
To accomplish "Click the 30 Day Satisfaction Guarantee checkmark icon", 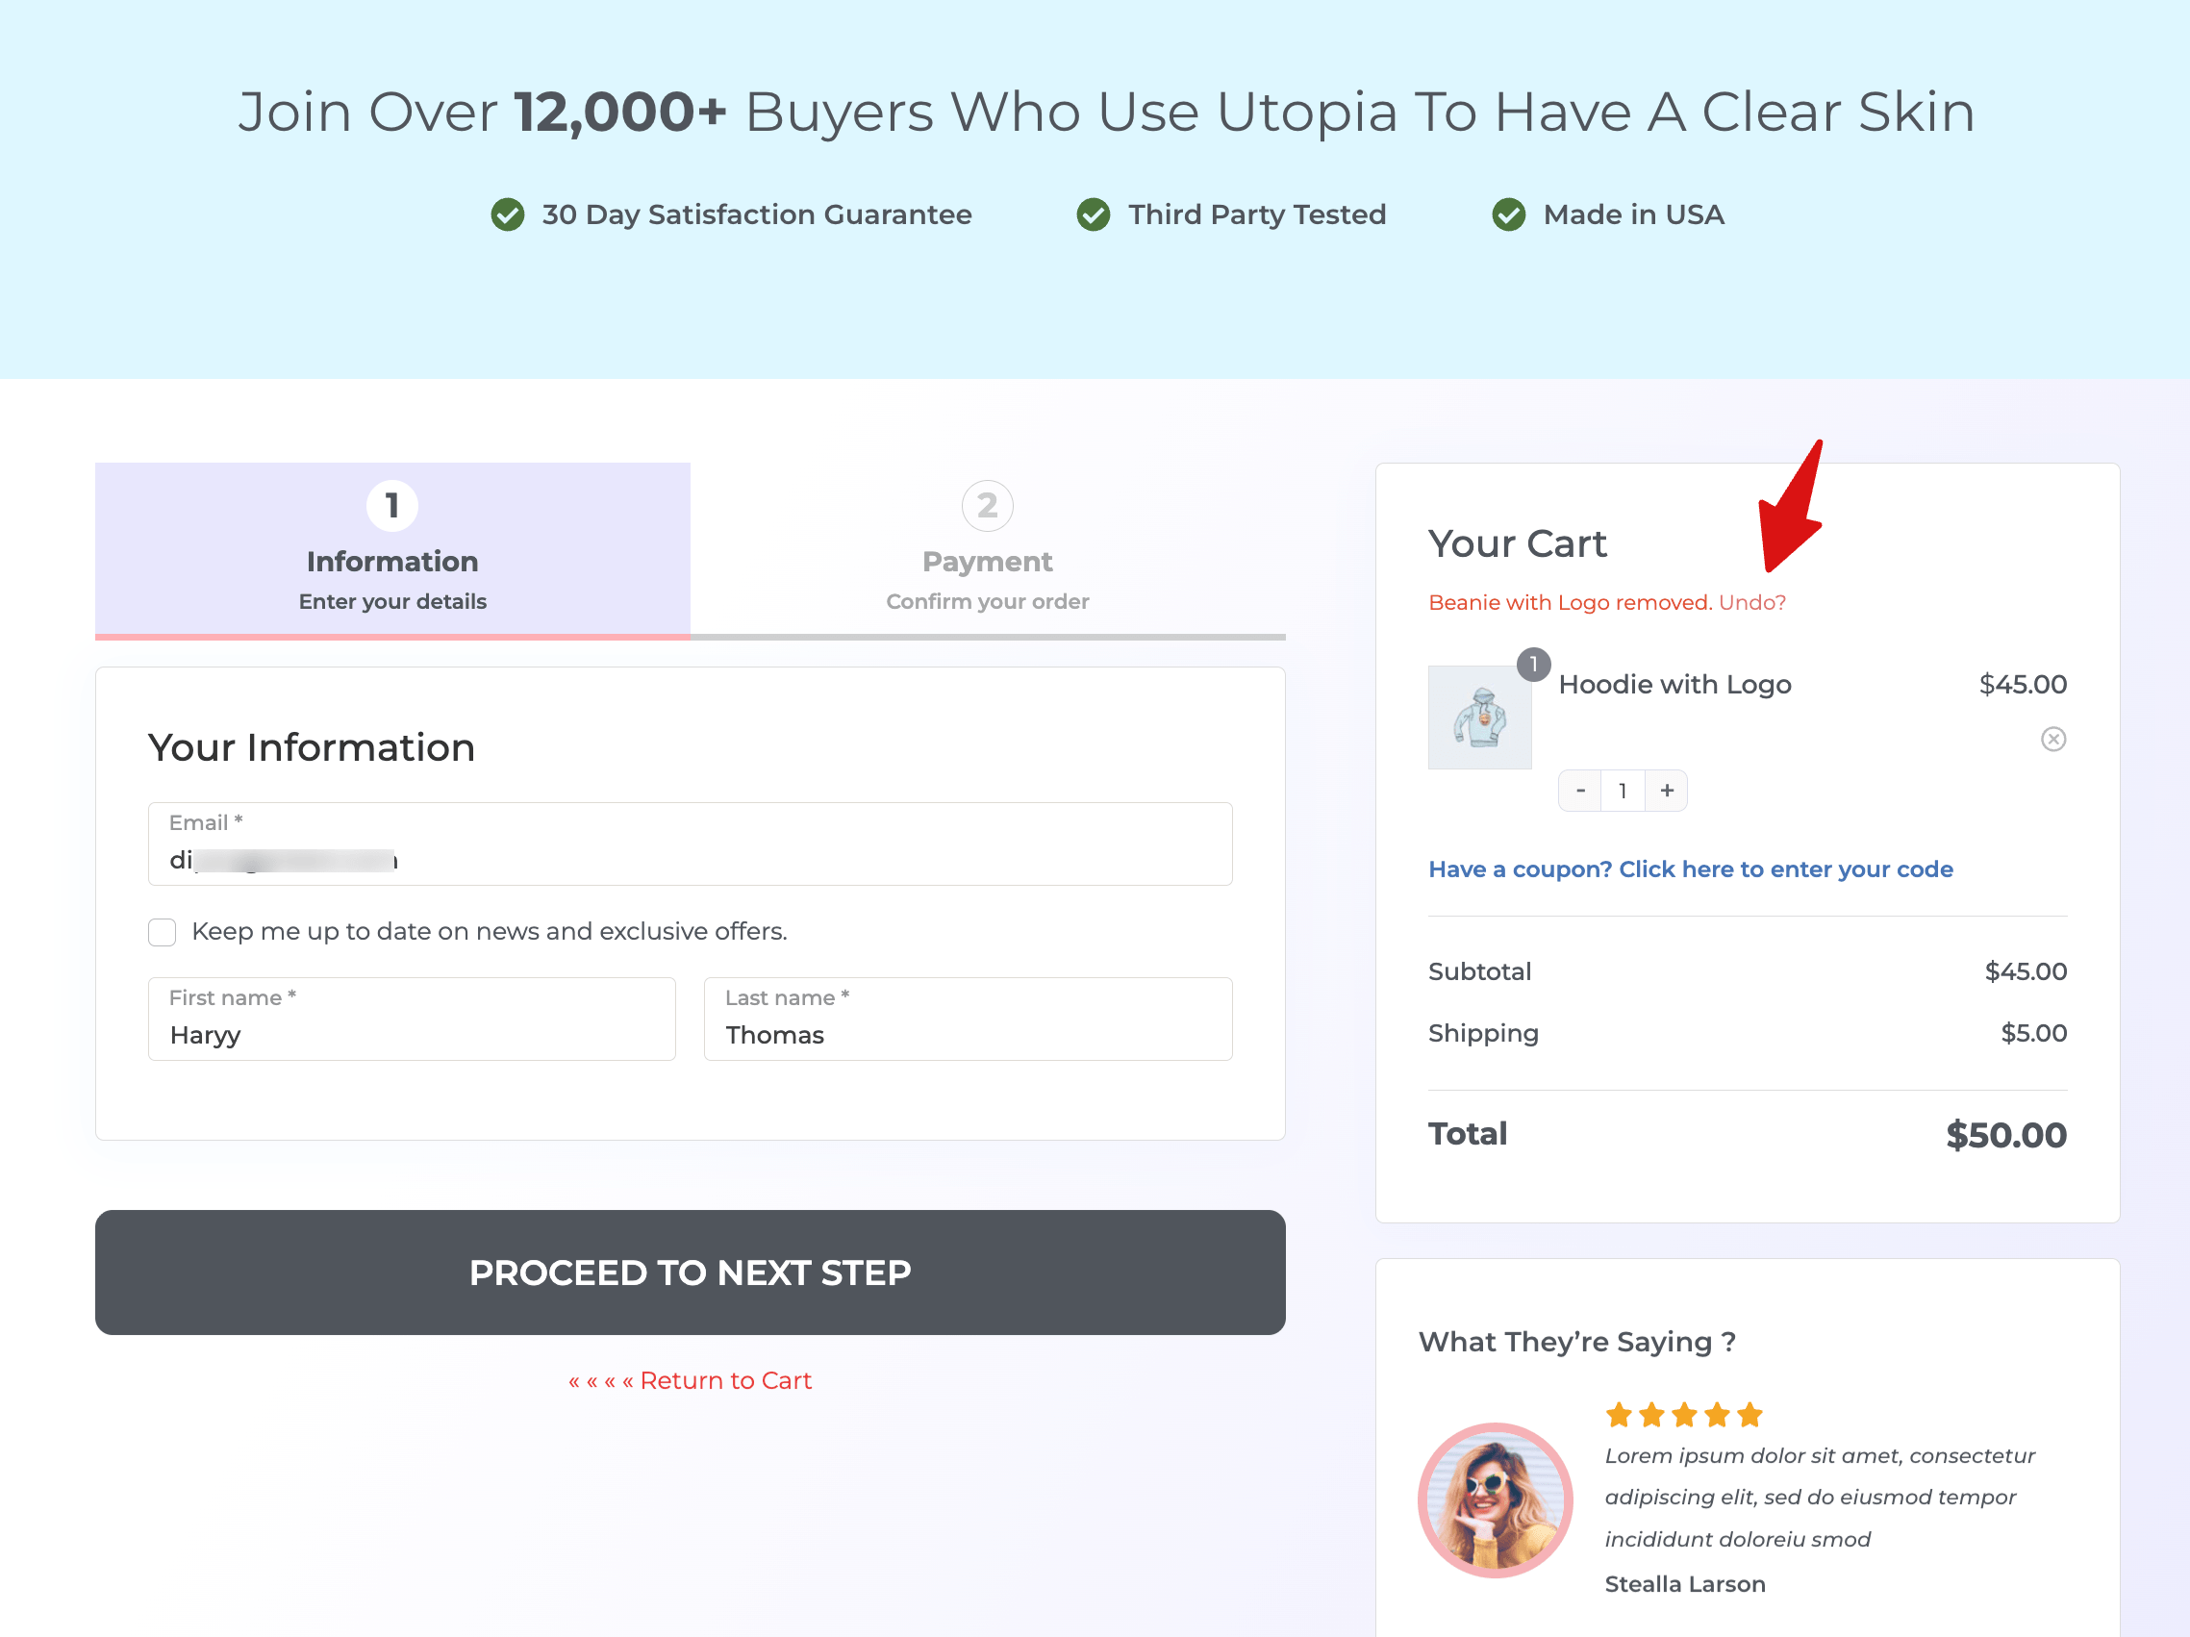I will coord(508,214).
